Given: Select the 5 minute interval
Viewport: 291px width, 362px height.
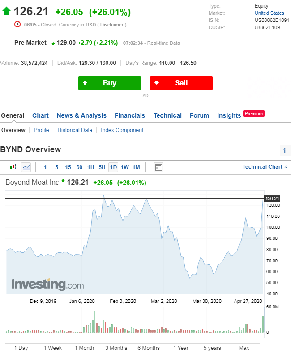Looking at the screenshot, I should click(56, 167).
